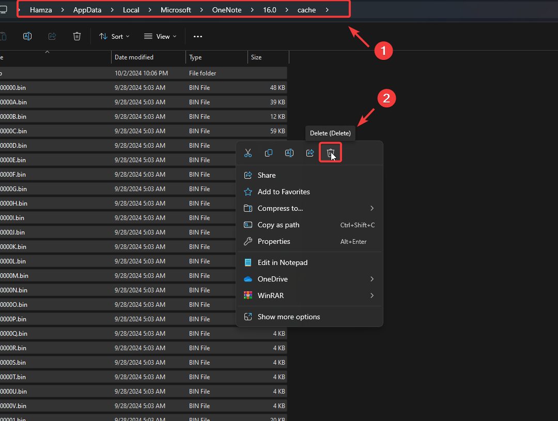Select the file ending 00000.bin
Screen dimensions: 558x421
(144, 87)
